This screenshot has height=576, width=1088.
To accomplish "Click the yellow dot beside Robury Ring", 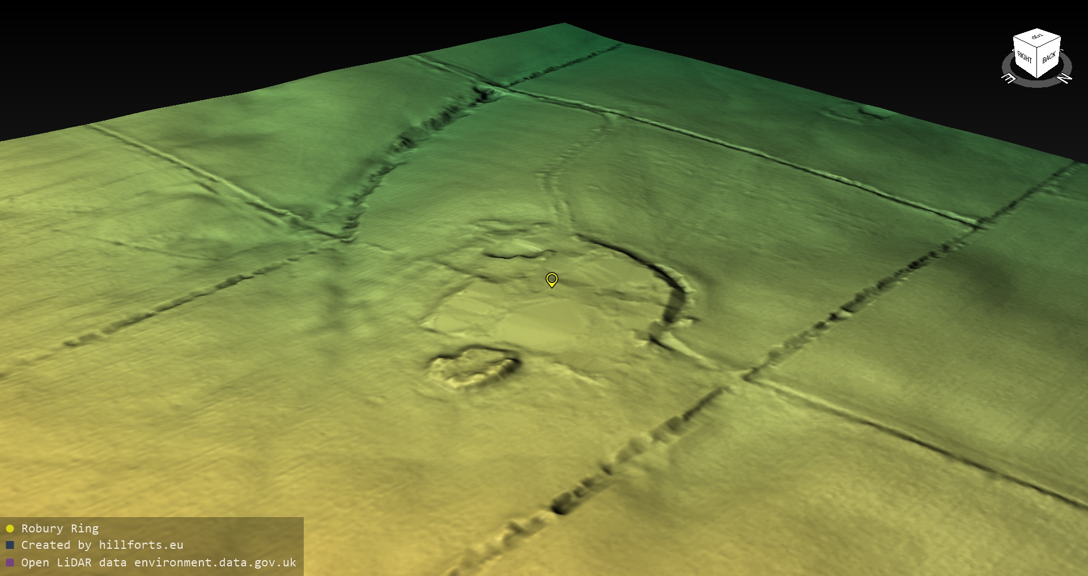I will pyautogui.click(x=10, y=529).
